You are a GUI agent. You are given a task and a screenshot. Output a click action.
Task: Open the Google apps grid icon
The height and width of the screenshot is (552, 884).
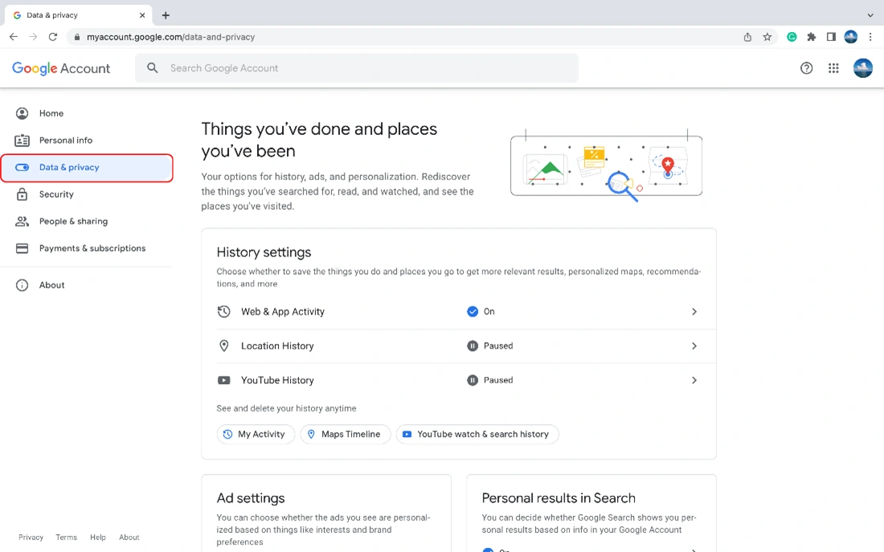[833, 68]
